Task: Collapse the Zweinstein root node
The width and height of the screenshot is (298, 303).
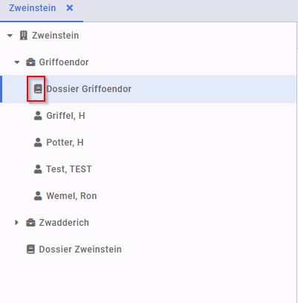Action: [x=10, y=36]
